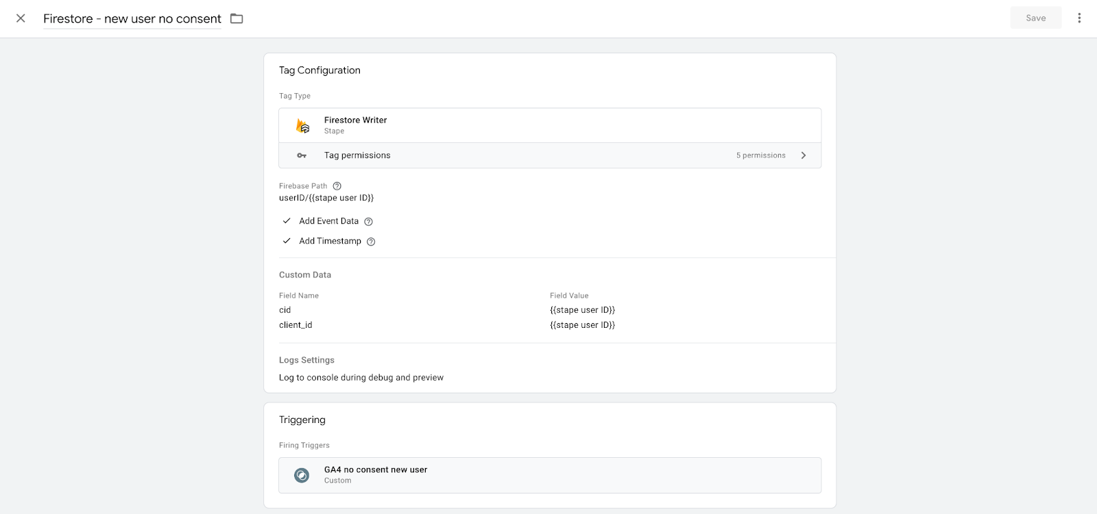Open the three-dot more actions menu

click(1079, 18)
